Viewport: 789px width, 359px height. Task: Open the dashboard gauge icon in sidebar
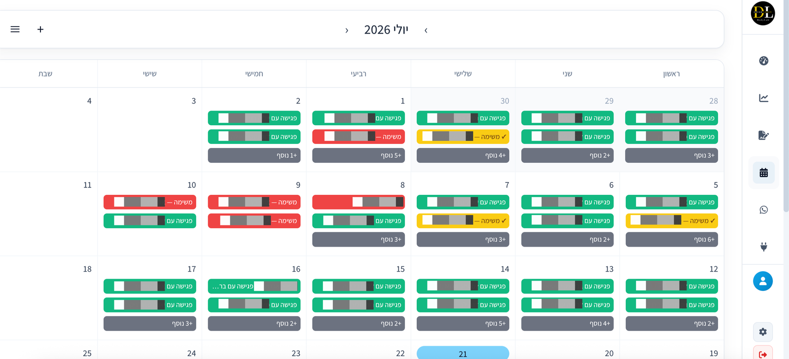763,61
